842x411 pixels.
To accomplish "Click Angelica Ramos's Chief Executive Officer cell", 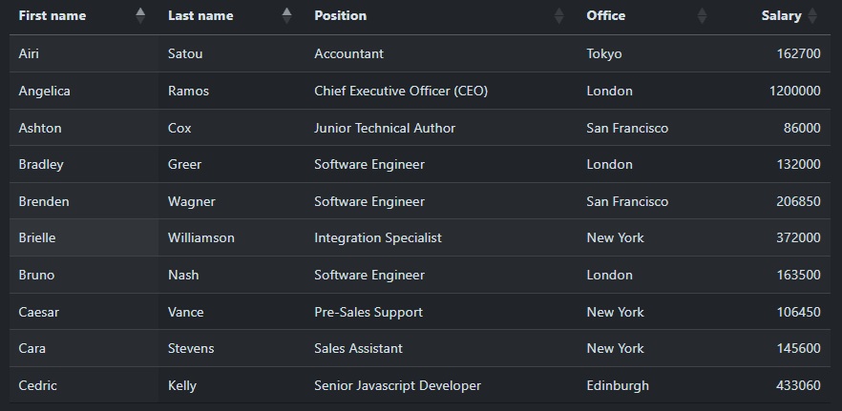I will 401,92.
